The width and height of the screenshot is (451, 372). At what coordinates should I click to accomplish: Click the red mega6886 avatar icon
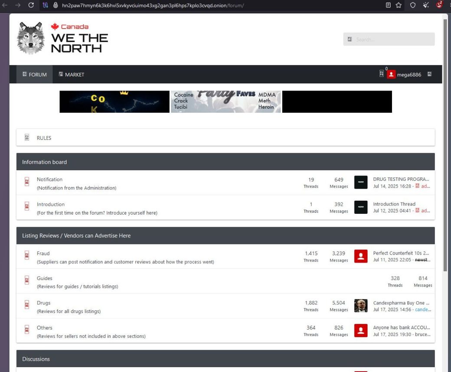click(391, 74)
